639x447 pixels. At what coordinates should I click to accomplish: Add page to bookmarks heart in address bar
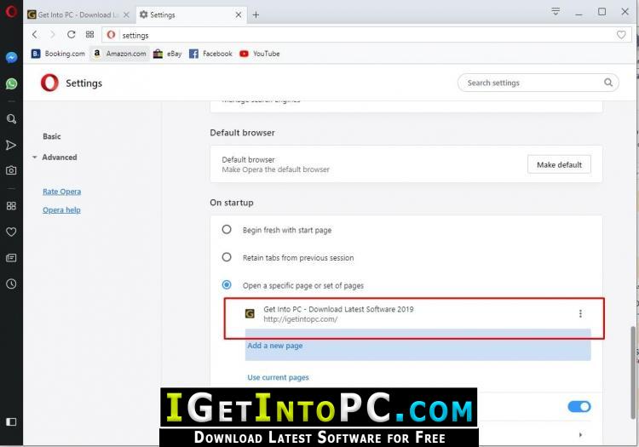pyautogui.click(x=621, y=35)
